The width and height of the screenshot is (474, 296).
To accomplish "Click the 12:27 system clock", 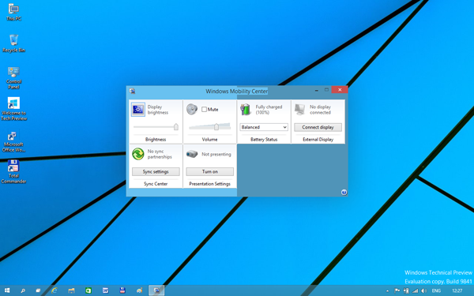I will coord(457,290).
